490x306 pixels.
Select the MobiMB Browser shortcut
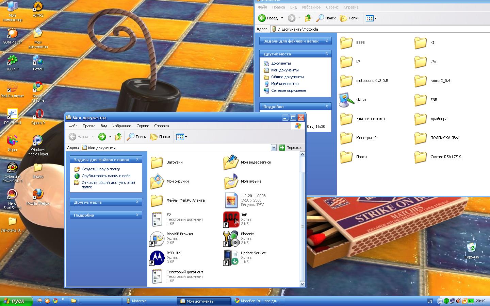[x=157, y=238]
